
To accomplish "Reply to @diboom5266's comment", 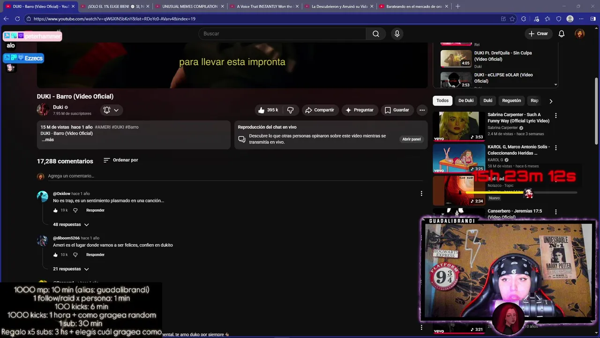I will tap(95, 255).
